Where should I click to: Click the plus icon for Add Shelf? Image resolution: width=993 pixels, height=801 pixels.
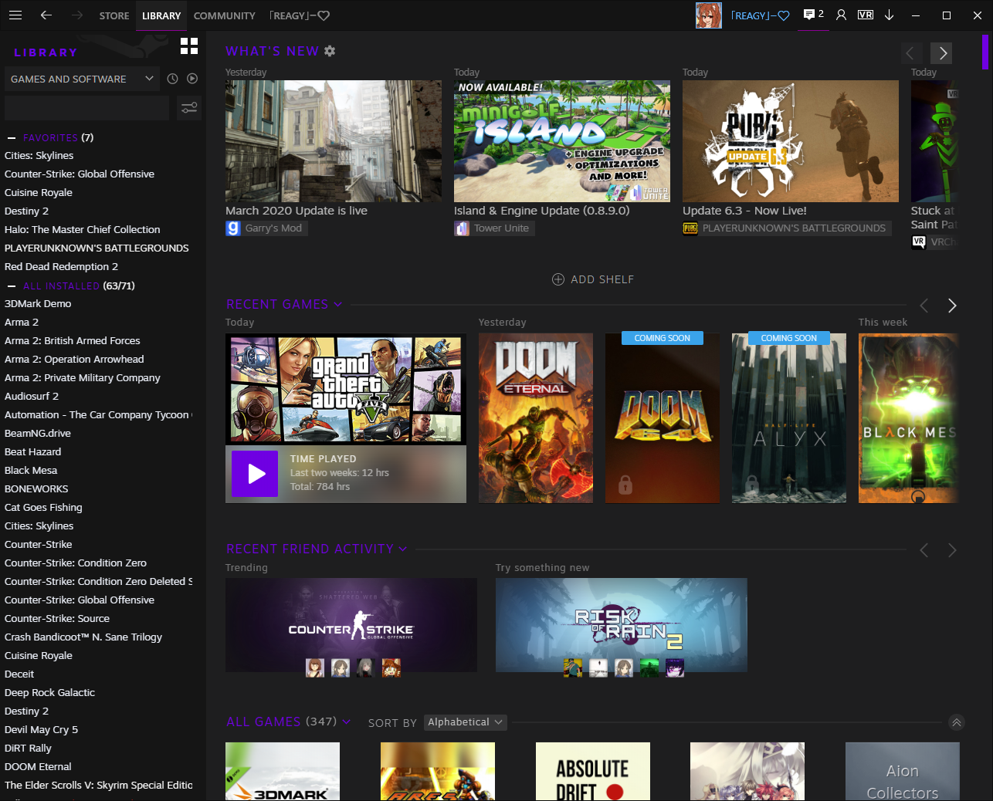558,279
